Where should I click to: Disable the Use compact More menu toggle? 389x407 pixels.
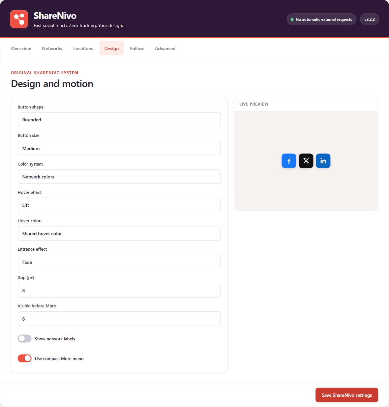coord(25,359)
